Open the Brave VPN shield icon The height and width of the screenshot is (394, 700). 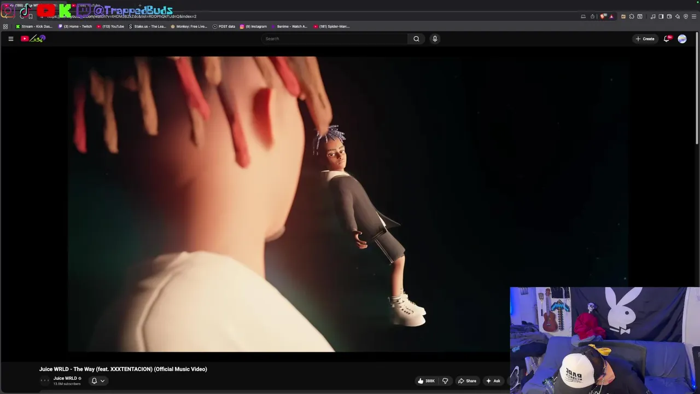[686, 16]
